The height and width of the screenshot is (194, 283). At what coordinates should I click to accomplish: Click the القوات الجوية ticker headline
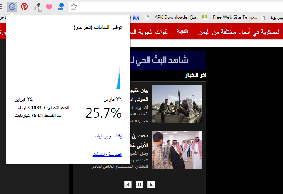(x=150, y=32)
